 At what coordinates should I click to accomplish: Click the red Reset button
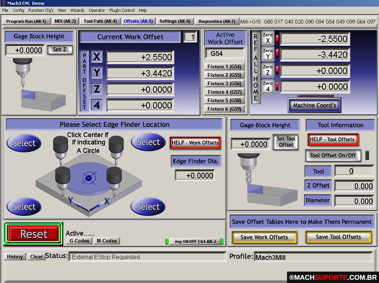[33, 234]
